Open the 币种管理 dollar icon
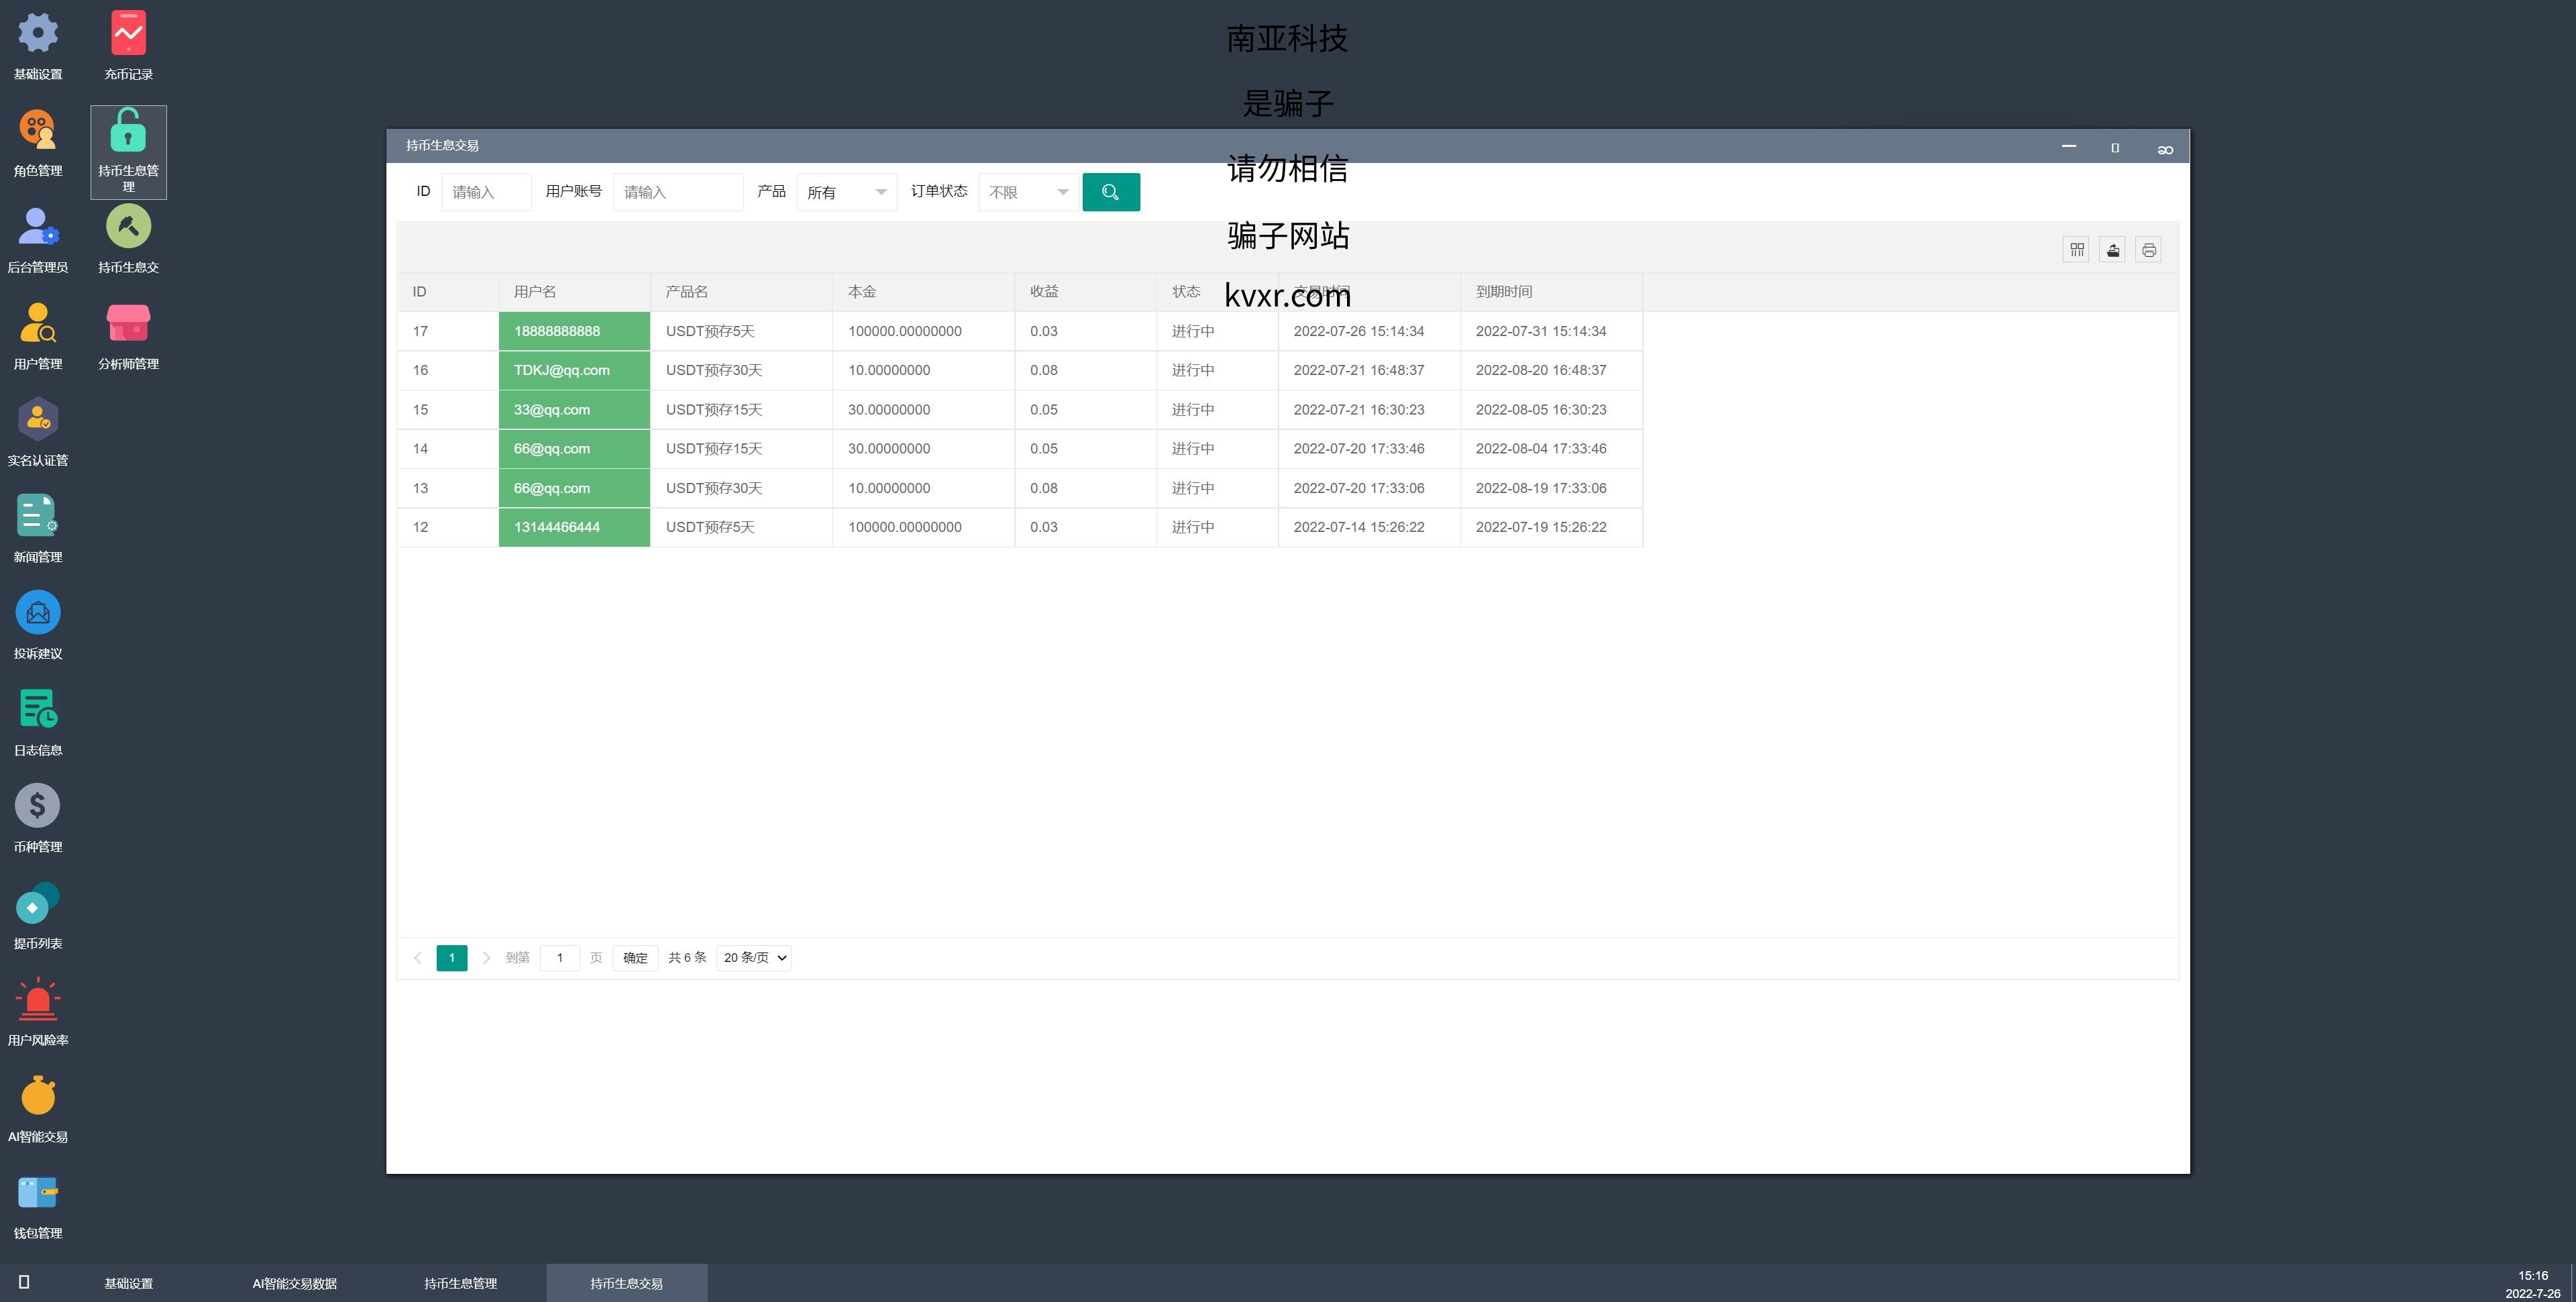The image size is (2576, 1302). [38, 806]
